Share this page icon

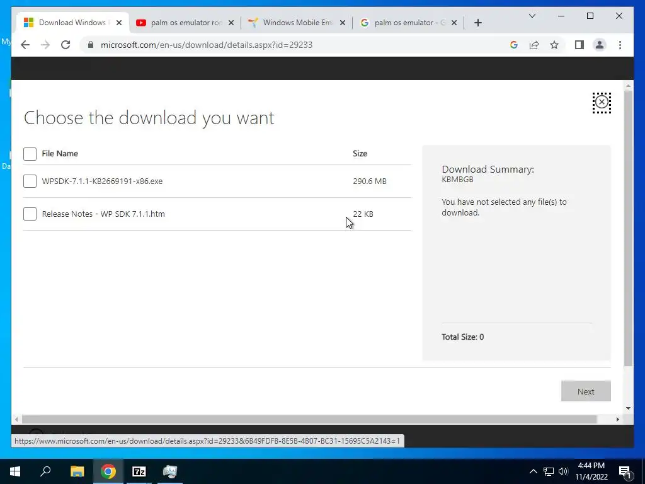[534, 45]
